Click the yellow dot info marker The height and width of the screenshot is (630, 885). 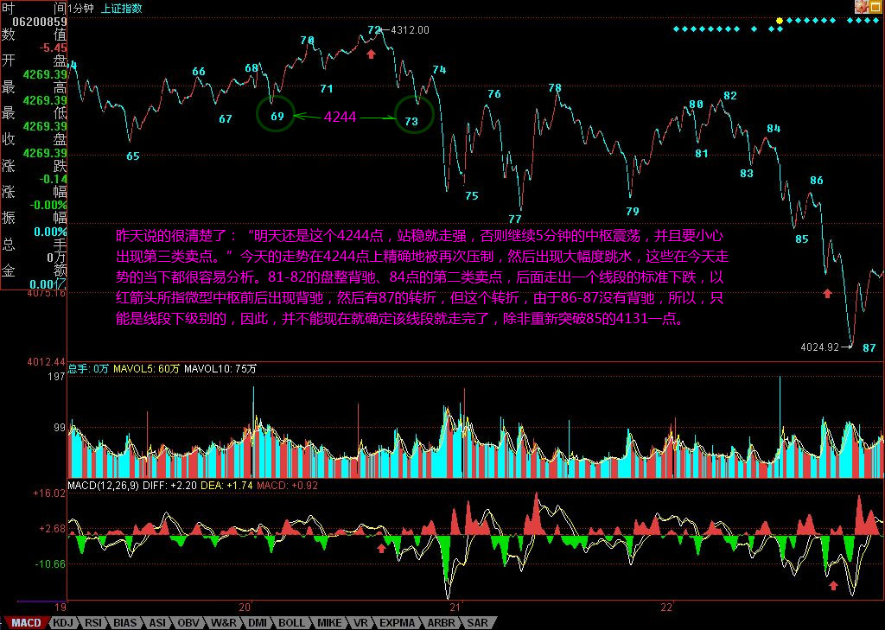point(780,20)
